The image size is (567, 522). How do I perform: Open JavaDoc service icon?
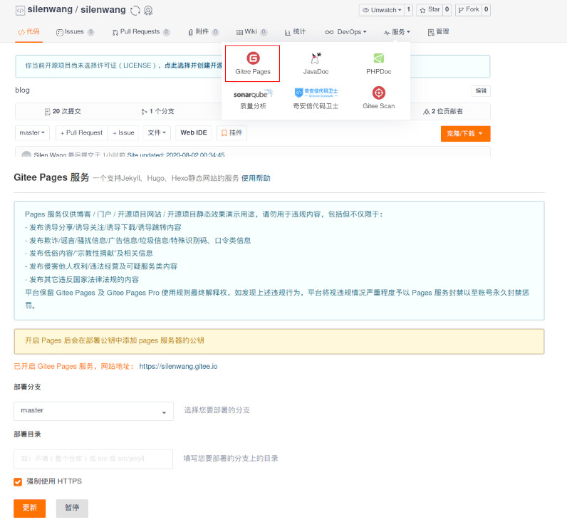click(x=316, y=63)
